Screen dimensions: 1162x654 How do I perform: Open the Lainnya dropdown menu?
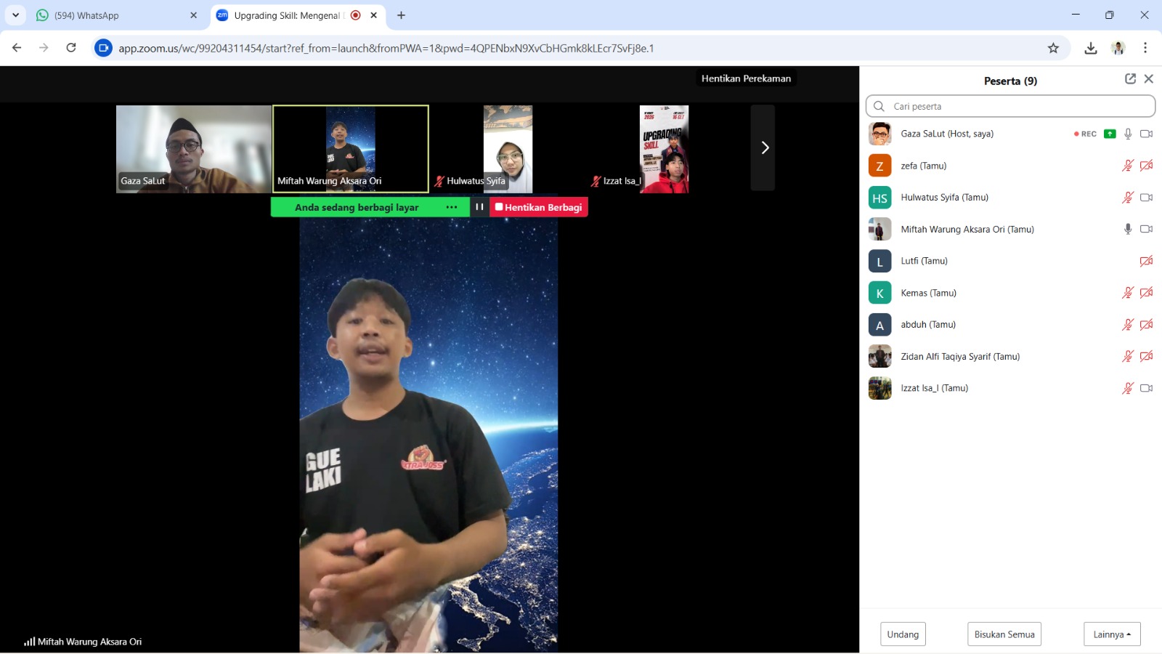tap(1110, 634)
